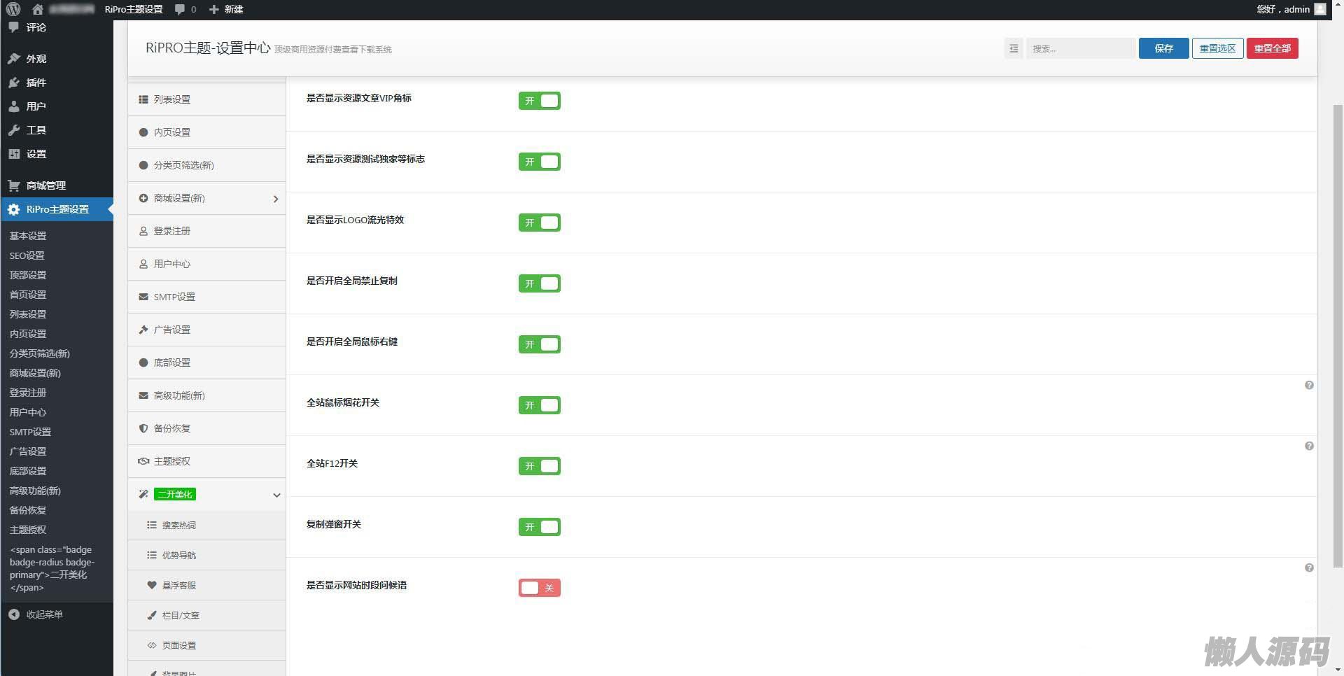The image size is (1344, 676).
Task: Toggle 是否显示LOGO流光特效 switch
Action: pyautogui.click(x=540, y=223)
